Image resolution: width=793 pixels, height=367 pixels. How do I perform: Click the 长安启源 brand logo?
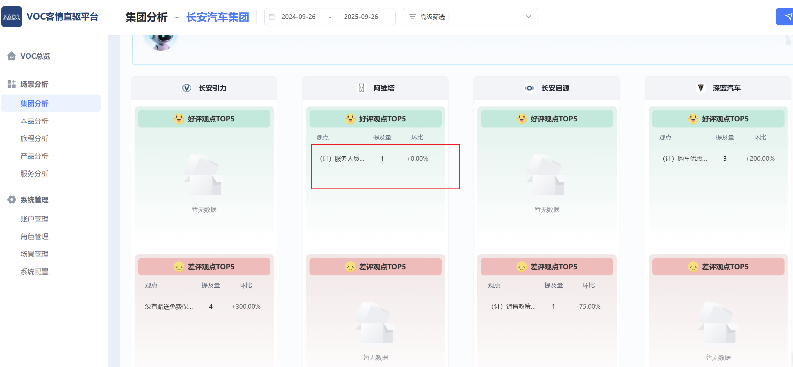[529, 88]
